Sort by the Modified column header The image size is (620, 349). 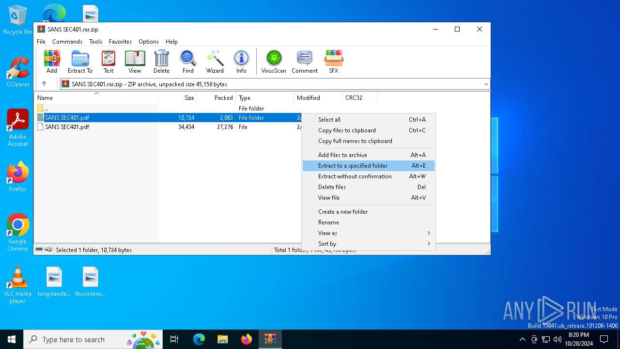(x=318, y=98)
